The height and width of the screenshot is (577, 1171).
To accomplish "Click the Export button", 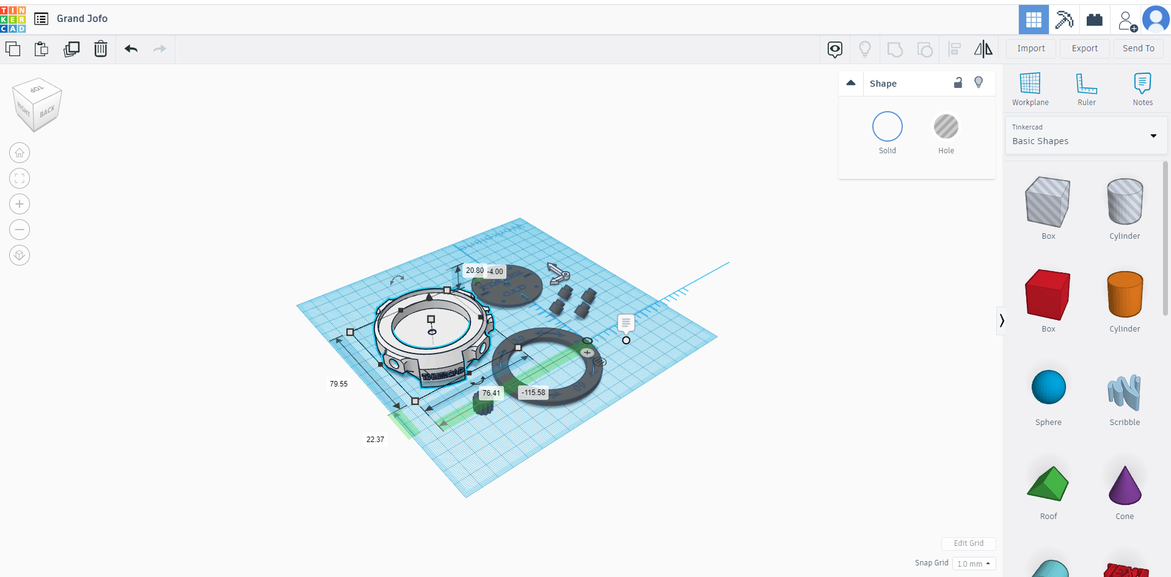I will (1084, 48).
